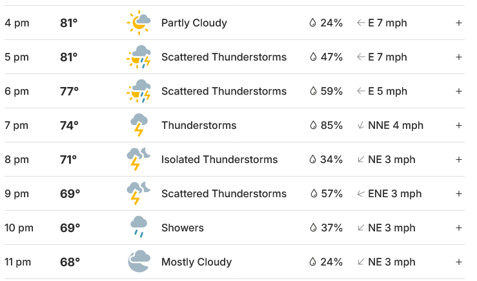The image size is (477, 281).
Task: Click the raindrop icon beside 85%
Action: tap(313, 125)
